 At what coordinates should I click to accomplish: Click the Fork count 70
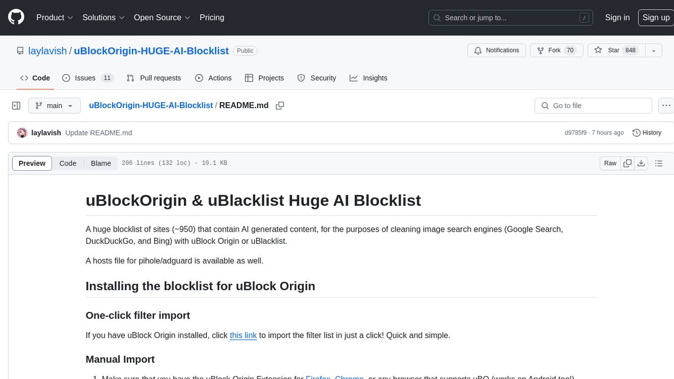pos(570,51)
